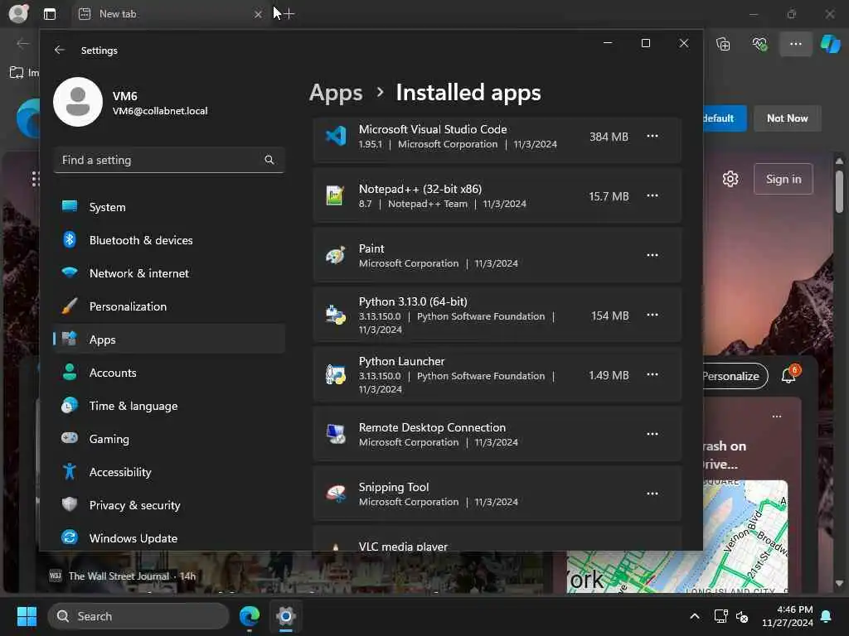Click the Network wifi icon in sidebar
This screenshot has width=849, height=636.
pyautogui.click(x=70, y=272)
